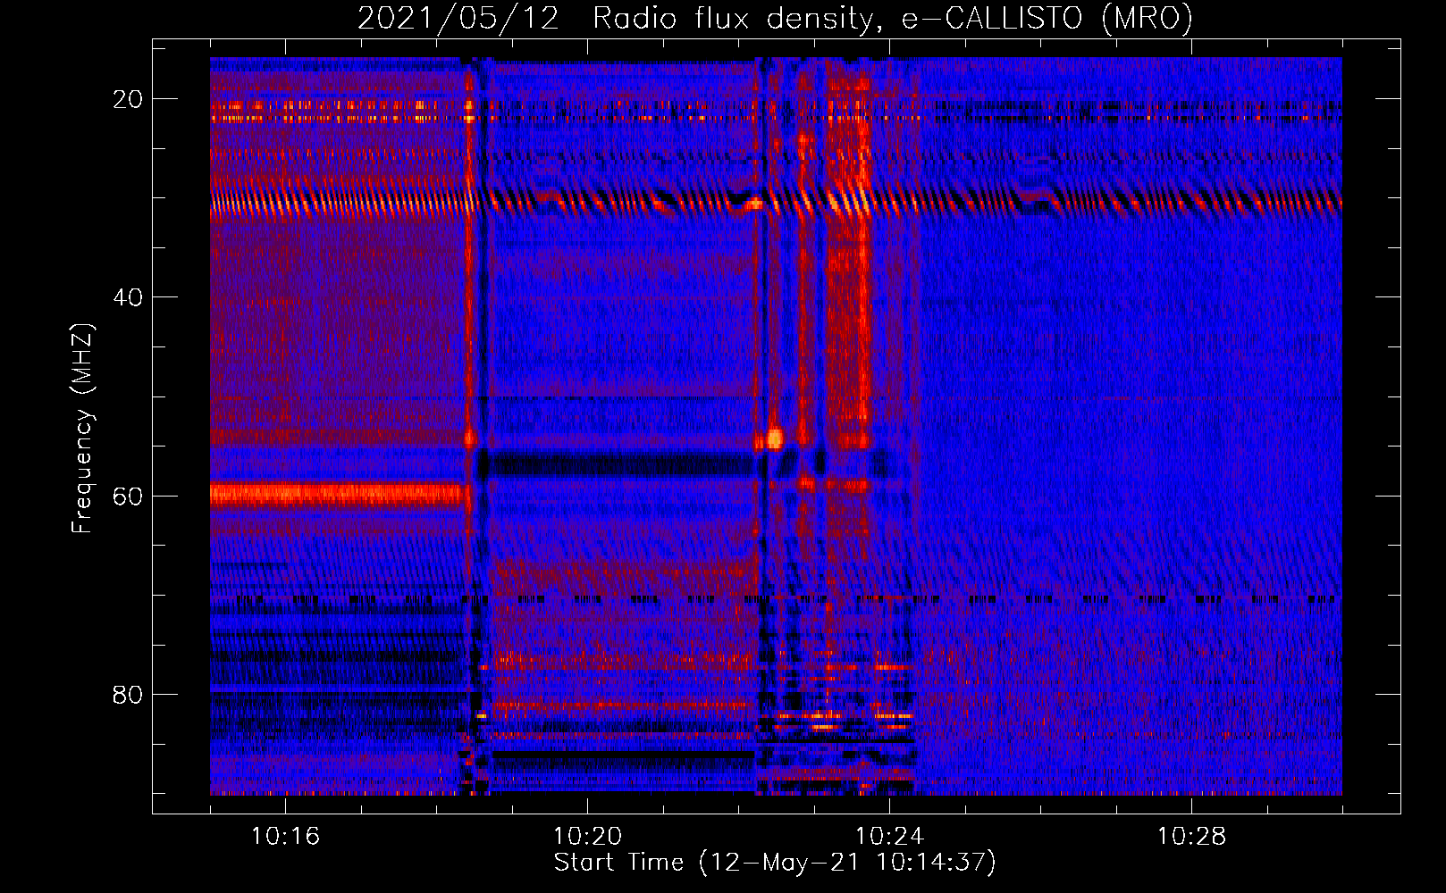Click the frequency tick label 80

pos(128,694)
